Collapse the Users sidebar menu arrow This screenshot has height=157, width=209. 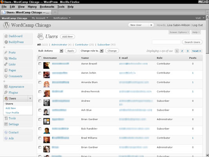point(30,99)
